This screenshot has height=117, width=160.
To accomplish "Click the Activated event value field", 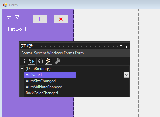I will [100, 75].
